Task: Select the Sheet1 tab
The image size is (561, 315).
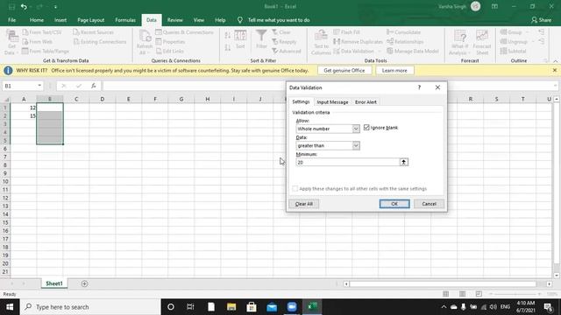Action: pos(54,283)
